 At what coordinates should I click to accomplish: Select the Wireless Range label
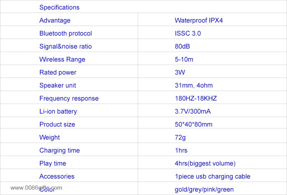click(62, 59)
